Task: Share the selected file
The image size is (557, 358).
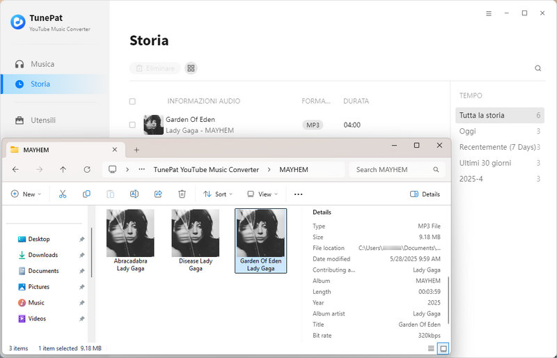Action: tap(158, 194)
